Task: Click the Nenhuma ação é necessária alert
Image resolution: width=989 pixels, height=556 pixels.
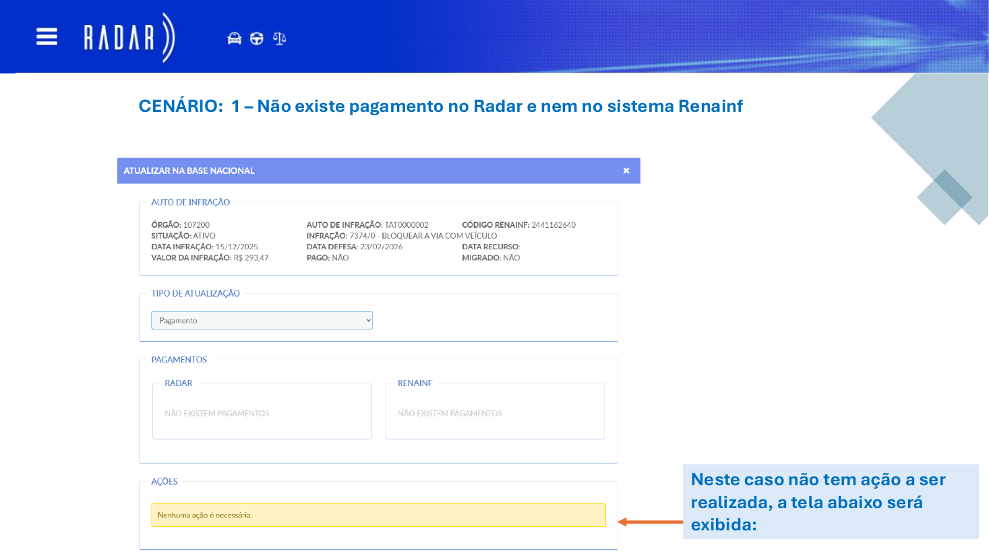Action: coord(378,515)
